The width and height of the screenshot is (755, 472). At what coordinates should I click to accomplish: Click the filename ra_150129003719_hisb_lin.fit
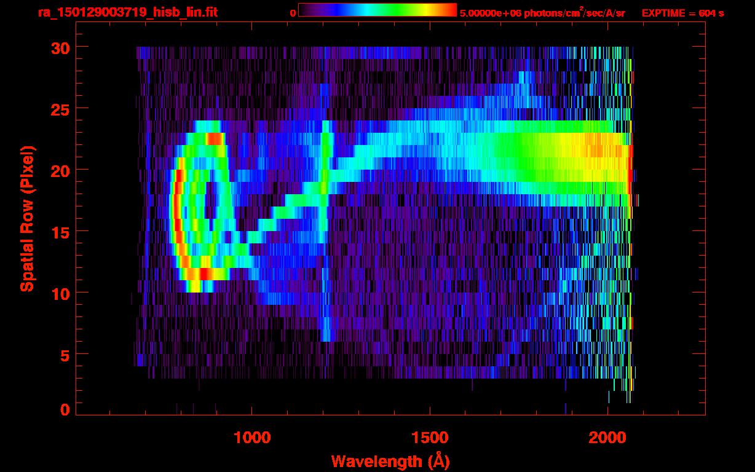pyautogui.click(x=127, y=12)
